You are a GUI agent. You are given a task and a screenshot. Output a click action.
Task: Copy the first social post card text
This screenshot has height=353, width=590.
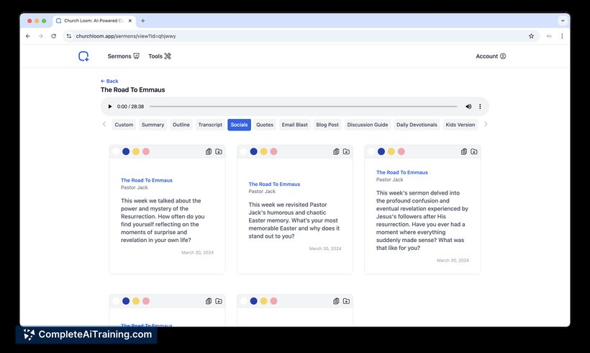[x=209, y=152]
